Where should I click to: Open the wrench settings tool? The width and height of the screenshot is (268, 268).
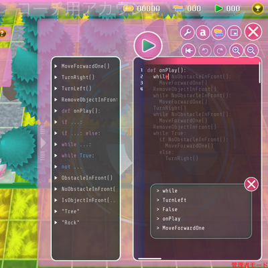click(x=187, y=33)
